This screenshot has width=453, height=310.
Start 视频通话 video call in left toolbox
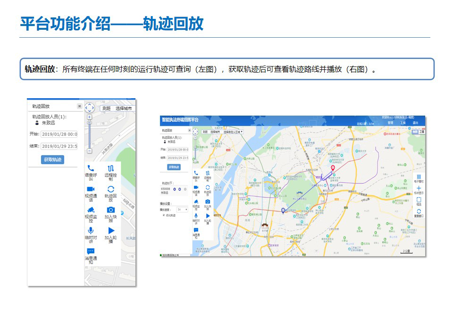click(91, 189)
